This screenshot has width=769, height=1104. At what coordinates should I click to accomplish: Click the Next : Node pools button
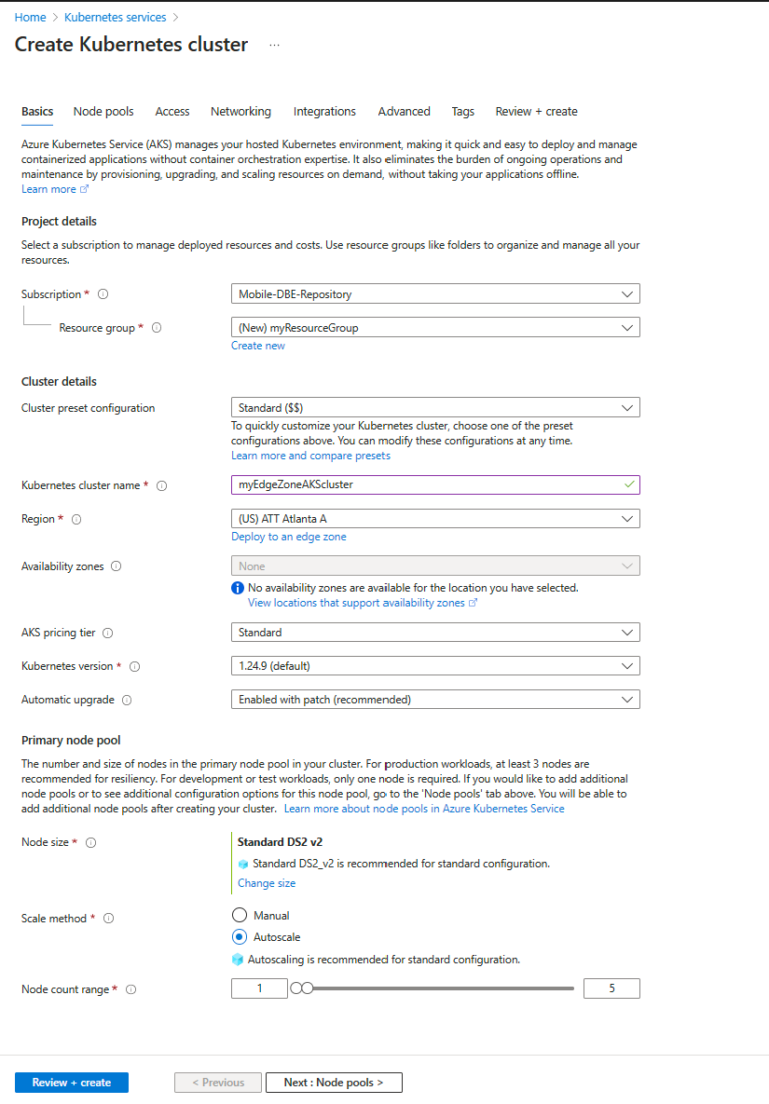(334, 1083)
